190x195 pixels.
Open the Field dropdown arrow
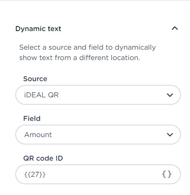pos(170,135)
